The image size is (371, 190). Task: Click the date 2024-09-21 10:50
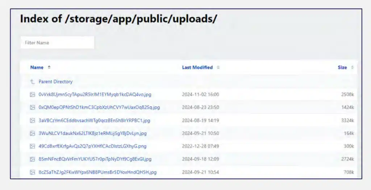pyautogui.click(x=200, y=133)
